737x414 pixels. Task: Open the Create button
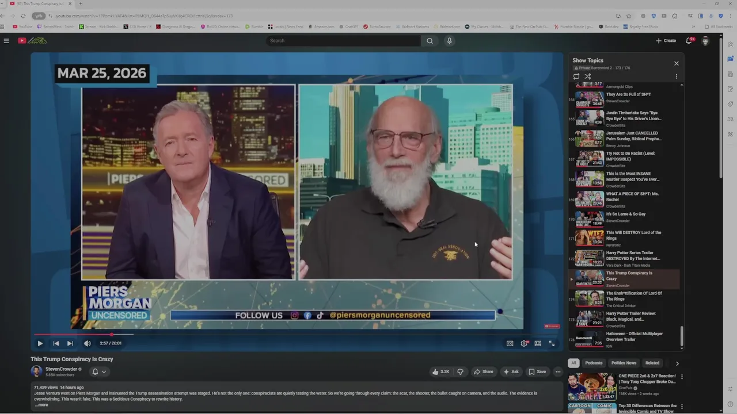666,41
